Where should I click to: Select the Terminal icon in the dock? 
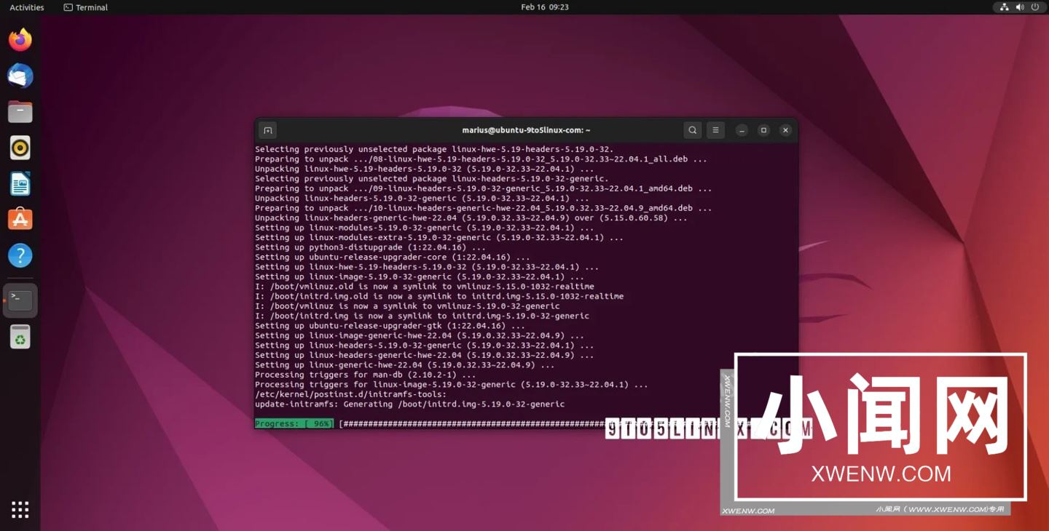pos(20,300)
